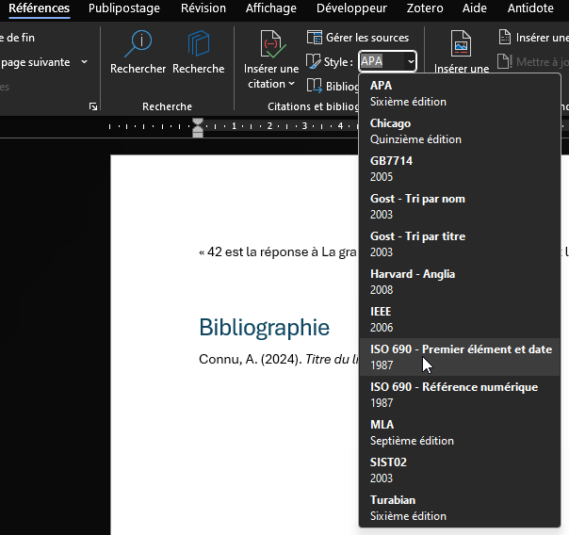This screenshot has width=569, height=535.
Task: Expand the page suivante dropdown chevron
Action: click(x=84, y=62)
